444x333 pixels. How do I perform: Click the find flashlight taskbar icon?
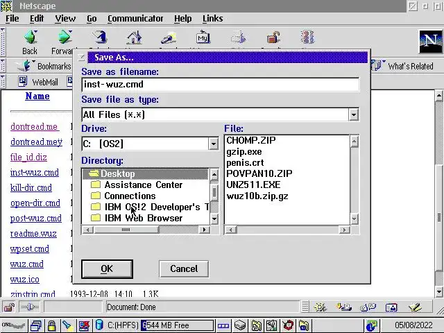coord(67,325)
